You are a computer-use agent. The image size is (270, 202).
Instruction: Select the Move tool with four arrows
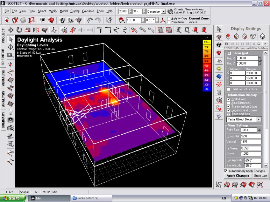click(11, 30)
